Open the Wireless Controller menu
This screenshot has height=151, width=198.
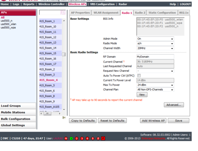click(51, 4)
